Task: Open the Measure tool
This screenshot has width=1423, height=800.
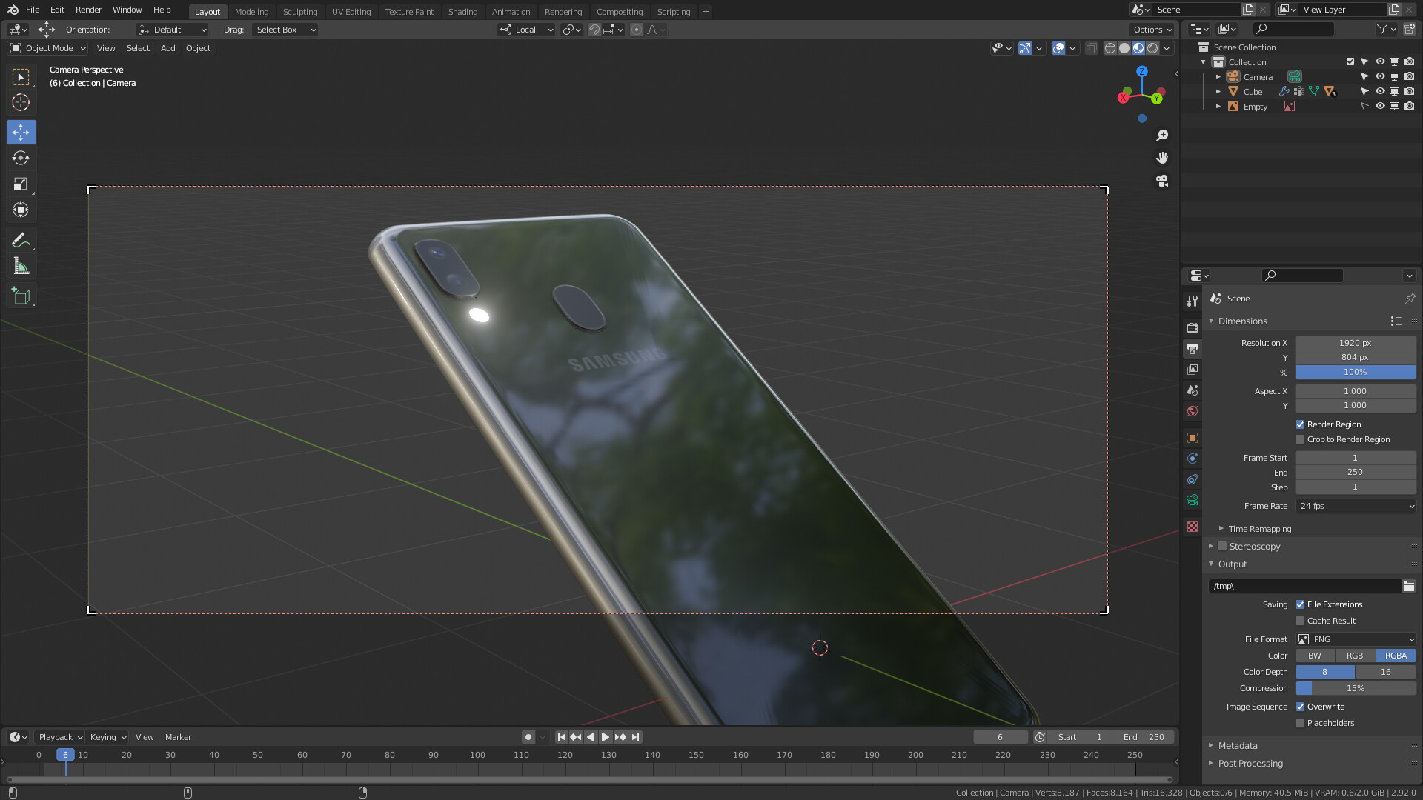Action: click(21, 266)
